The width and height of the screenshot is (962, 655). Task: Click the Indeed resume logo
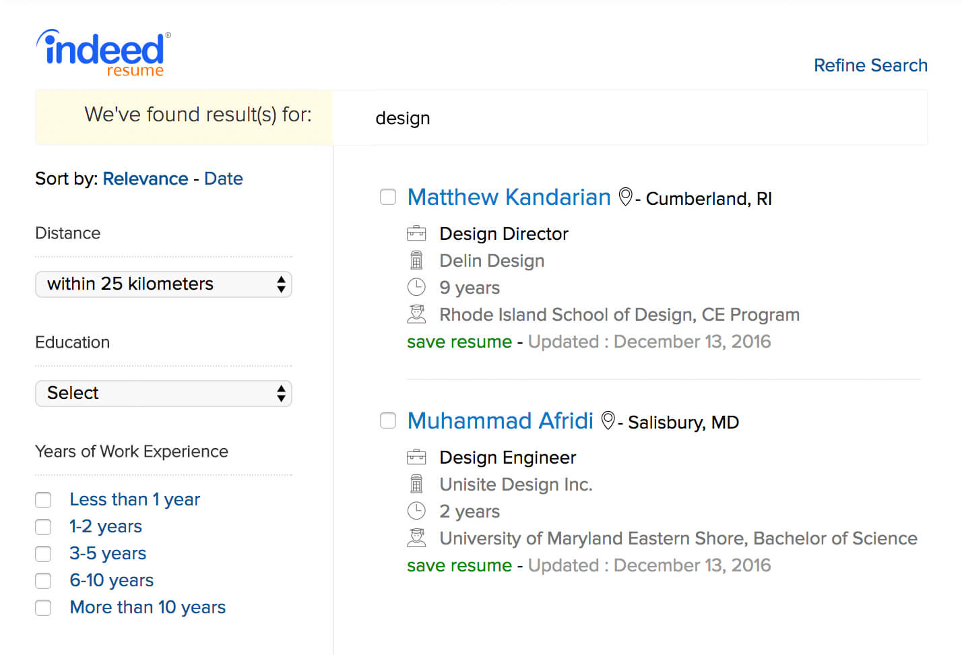tap(104, 53)
